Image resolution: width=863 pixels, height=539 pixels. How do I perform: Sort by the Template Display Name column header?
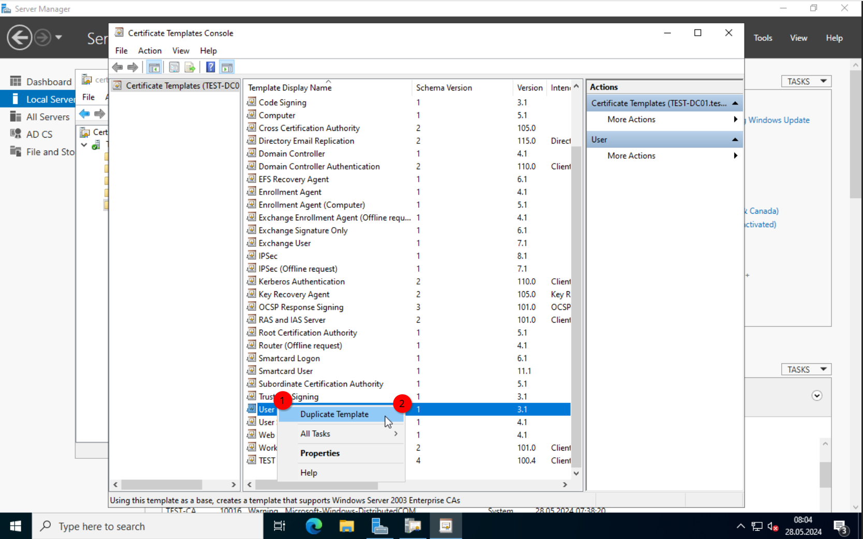(x=329, y=87)
